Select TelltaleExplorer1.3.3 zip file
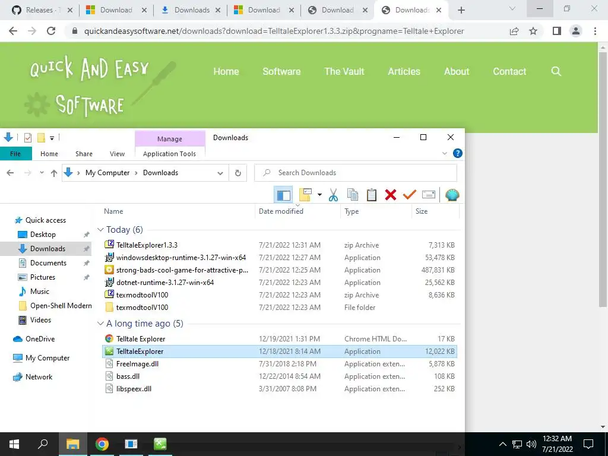This screenshot has height=456, width=608. click(279, 245)
